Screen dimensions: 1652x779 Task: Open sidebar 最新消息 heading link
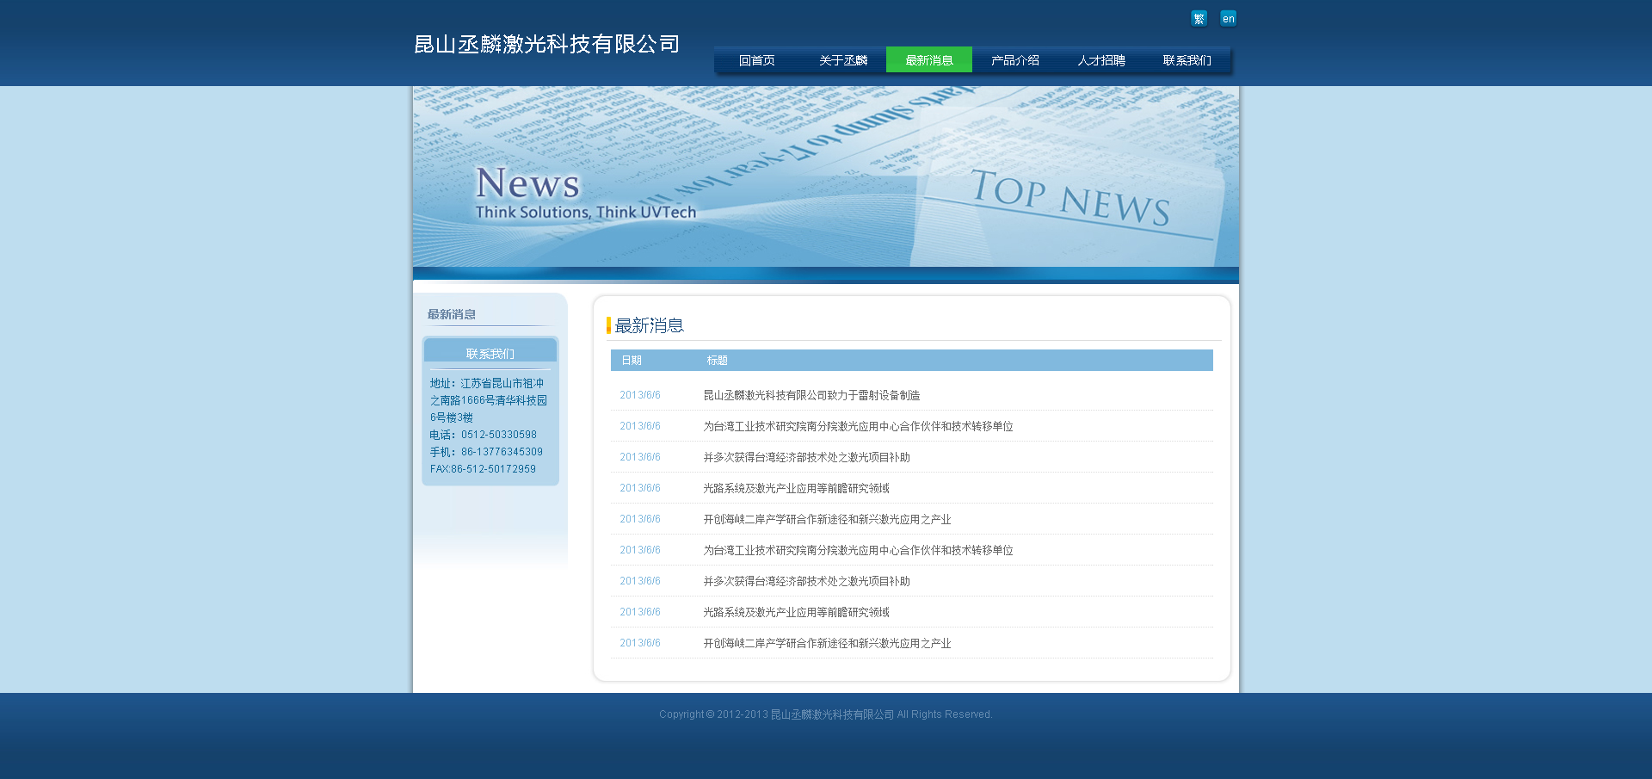(x=452, y=314)
